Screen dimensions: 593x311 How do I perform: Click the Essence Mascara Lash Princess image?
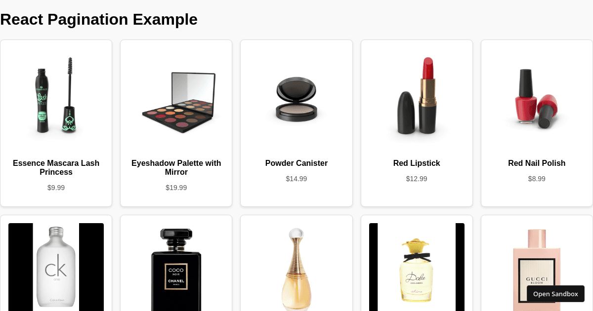[x=56, y=95]
